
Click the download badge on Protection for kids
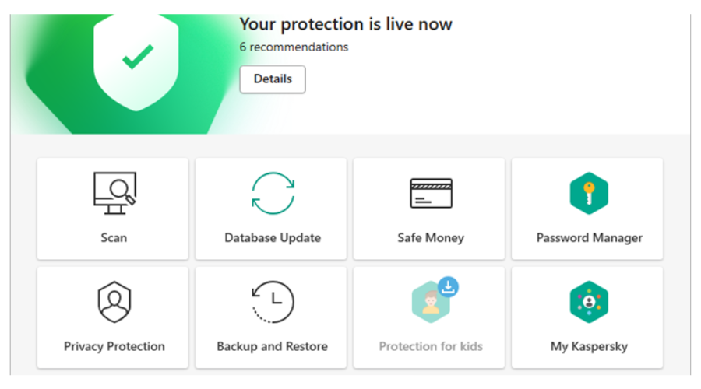point(448,287)
